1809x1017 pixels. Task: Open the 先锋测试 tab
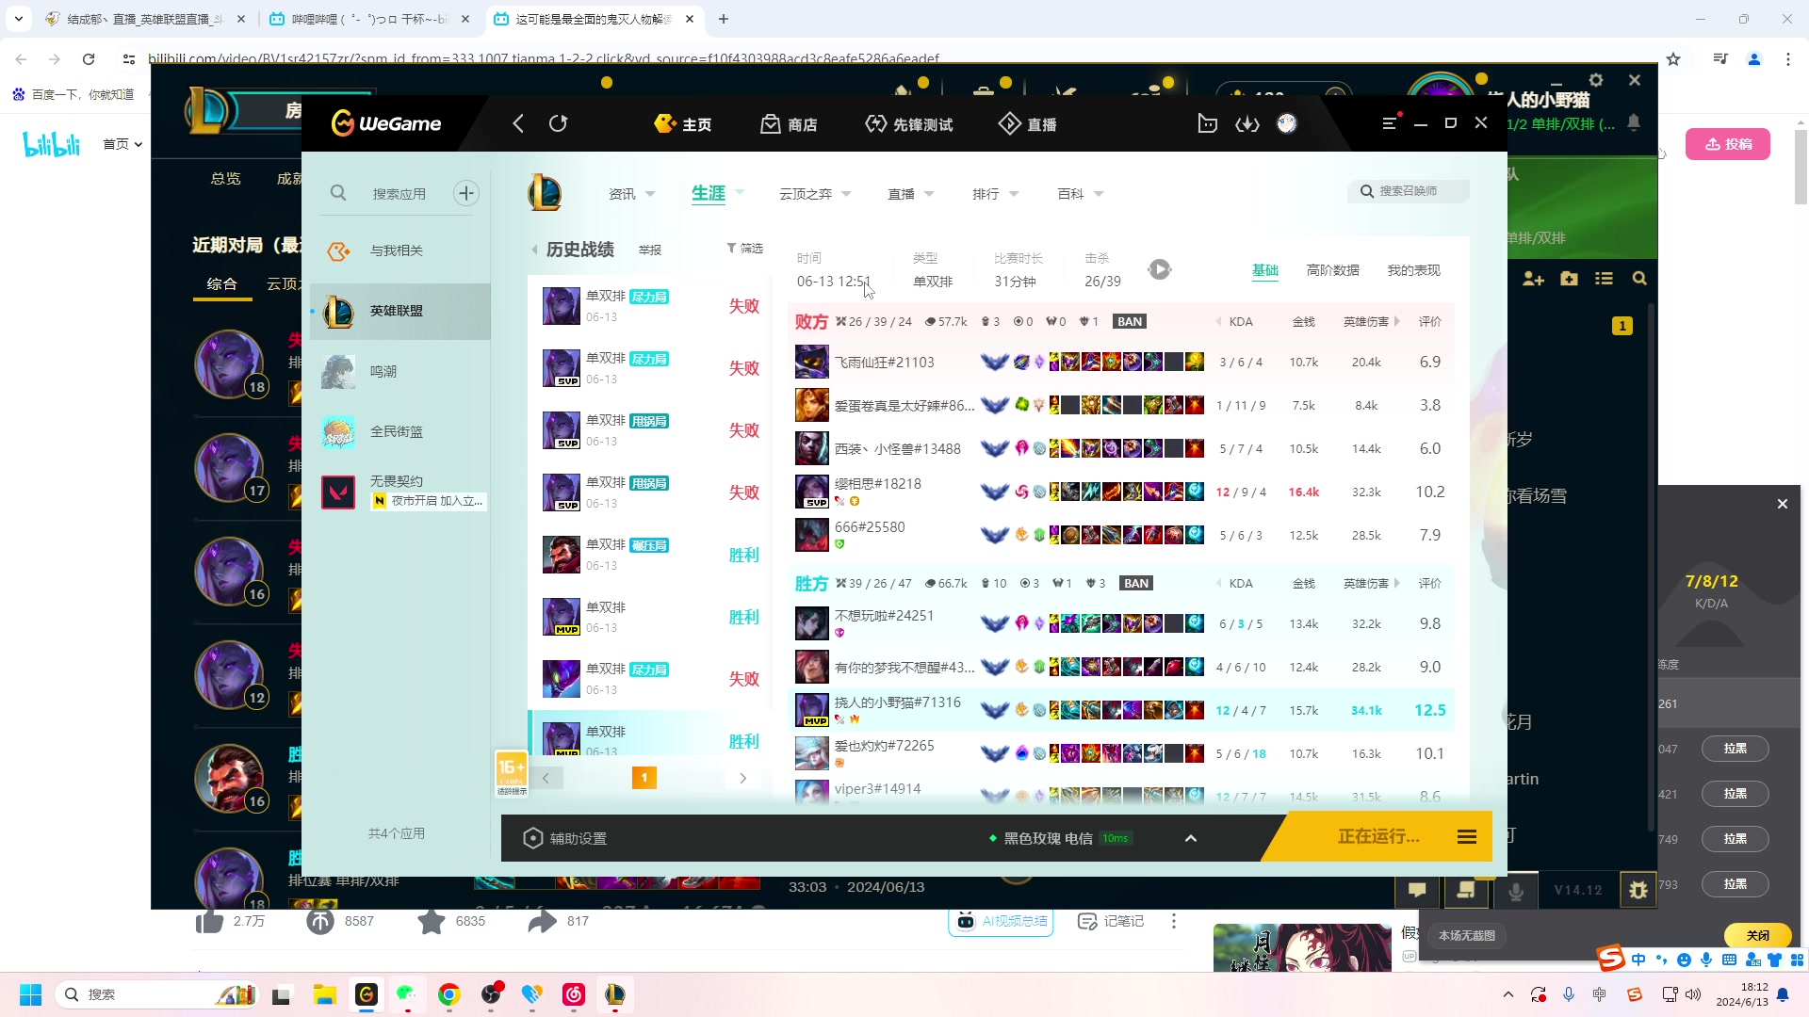909,124
